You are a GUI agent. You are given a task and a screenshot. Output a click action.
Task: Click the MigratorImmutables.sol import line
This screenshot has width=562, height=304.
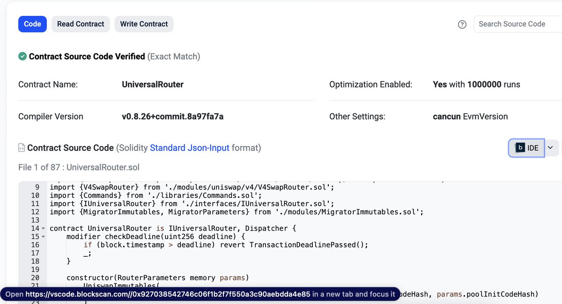237,212
